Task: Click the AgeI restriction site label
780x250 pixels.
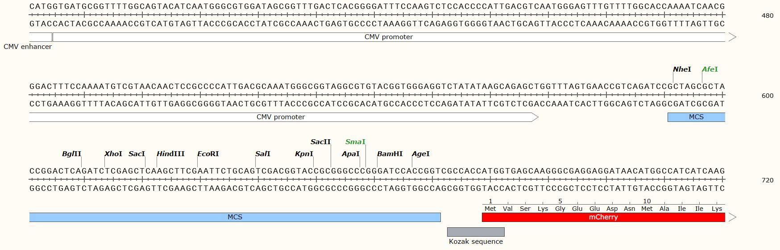Action: click(x=421, y=154)
